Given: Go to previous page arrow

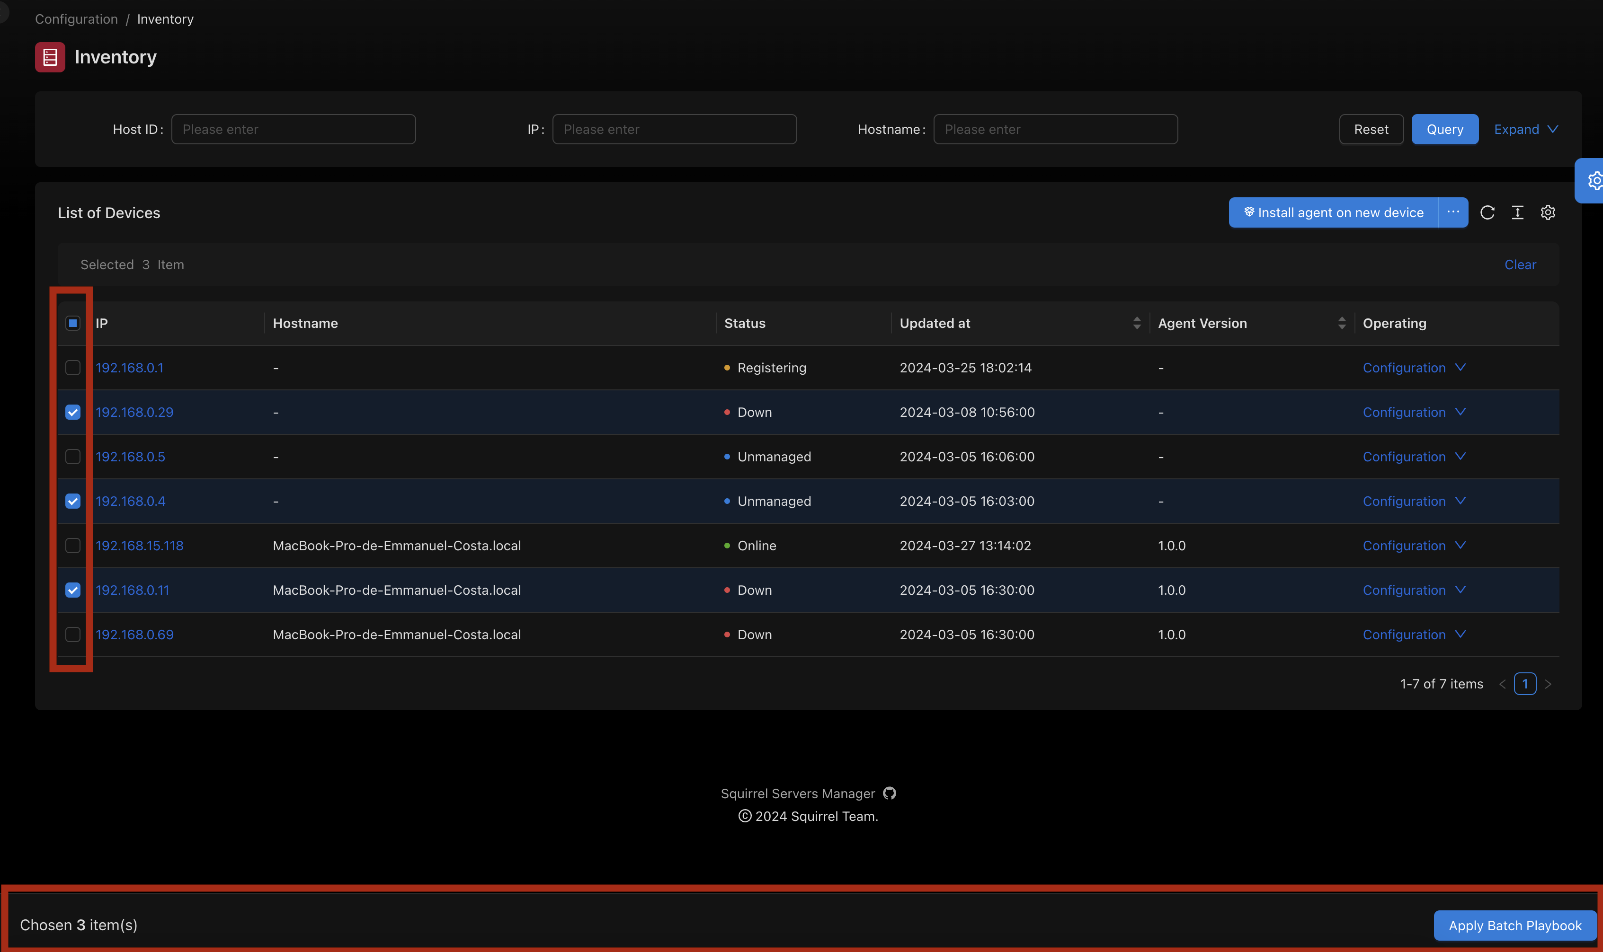Looking at the screenshot, I should pos(1502,684).
